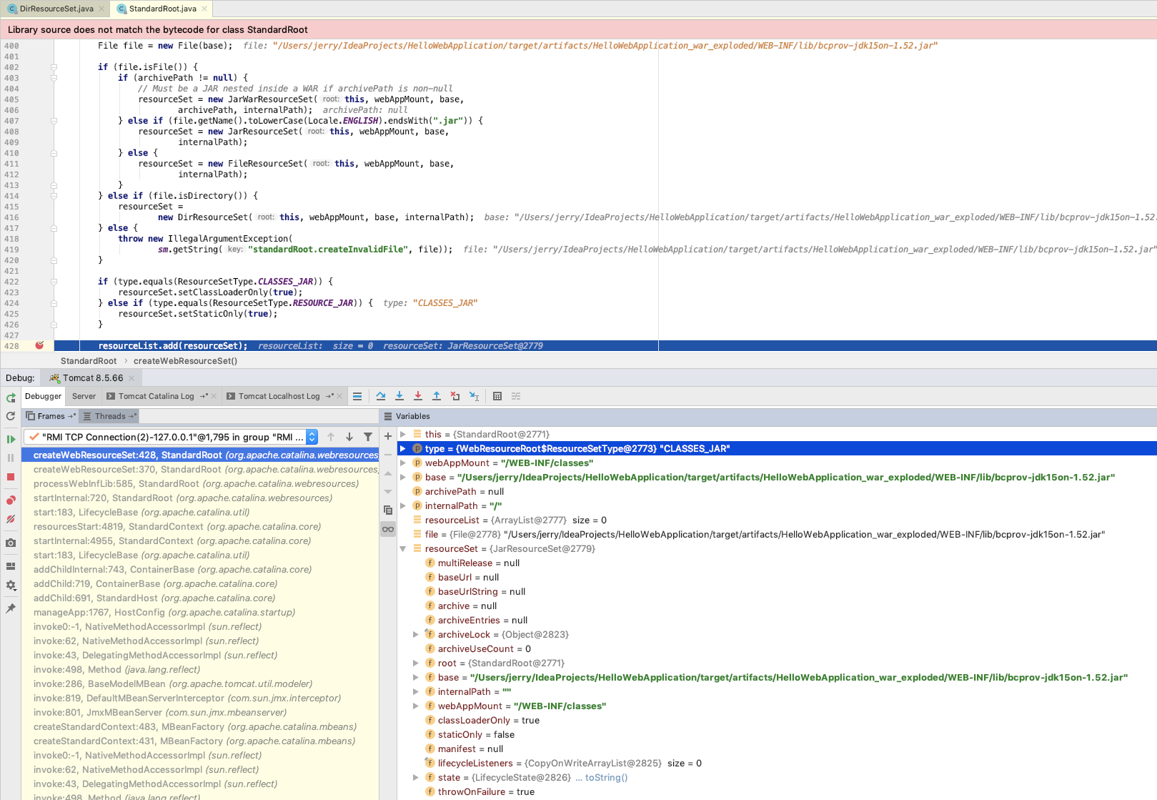This screenshot has width=1157, height=800.
Task: Select the Frames sub-tab
Action: click(x=50, y=416)
